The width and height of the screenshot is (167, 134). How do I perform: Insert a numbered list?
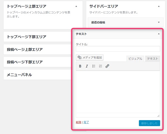tap(100, 66)
